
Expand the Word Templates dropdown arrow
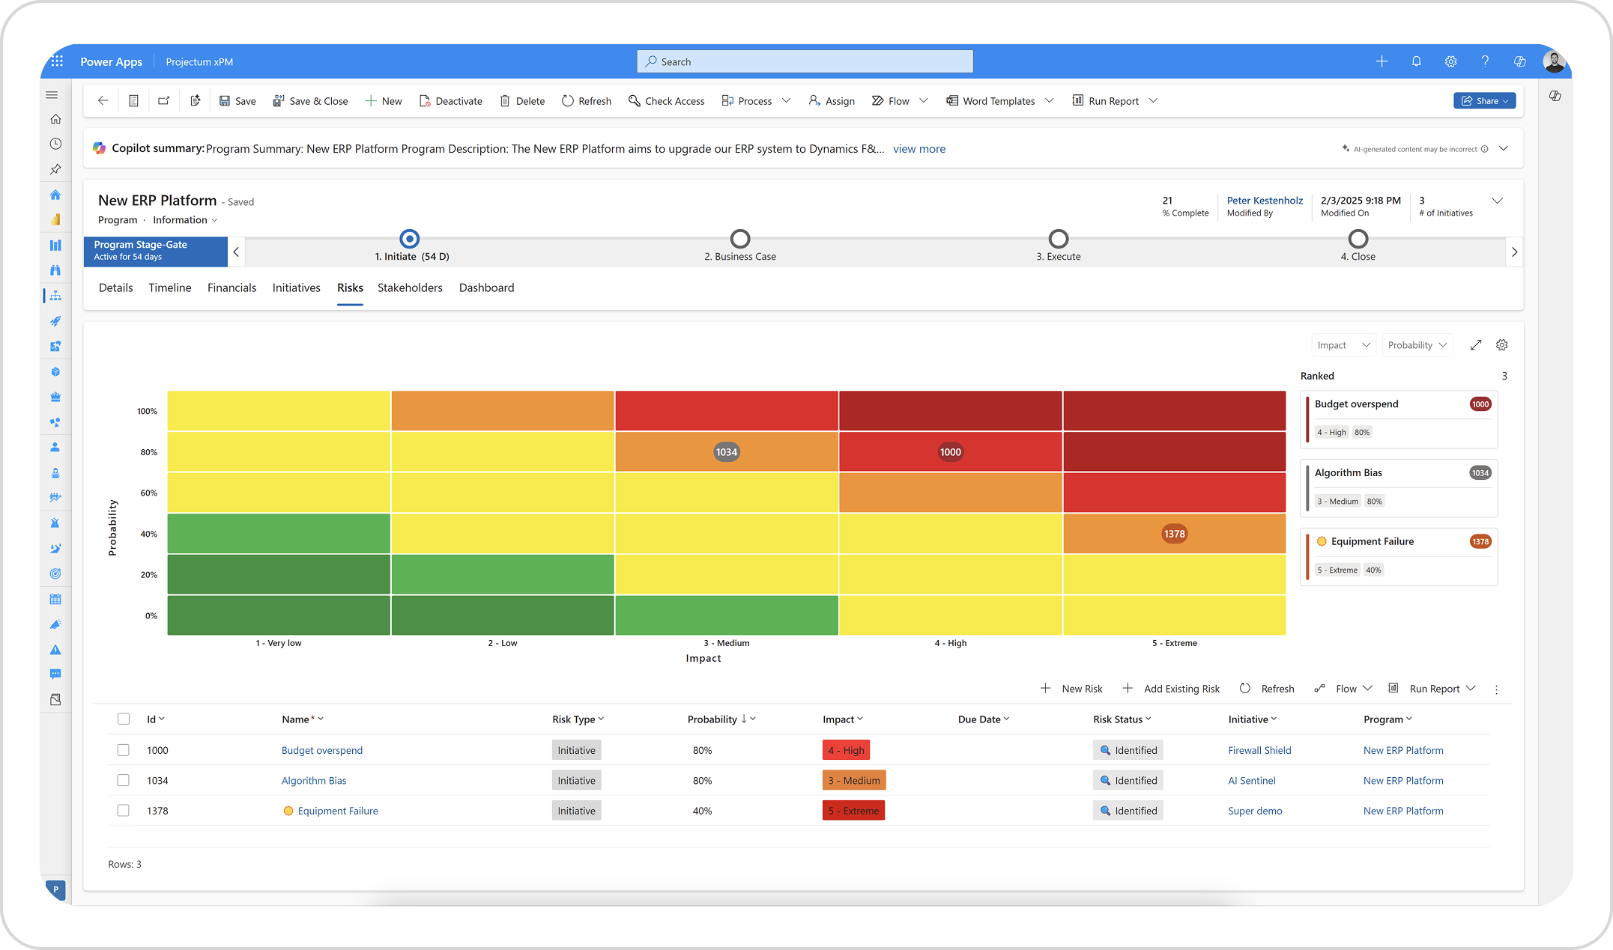point(1049,100)
